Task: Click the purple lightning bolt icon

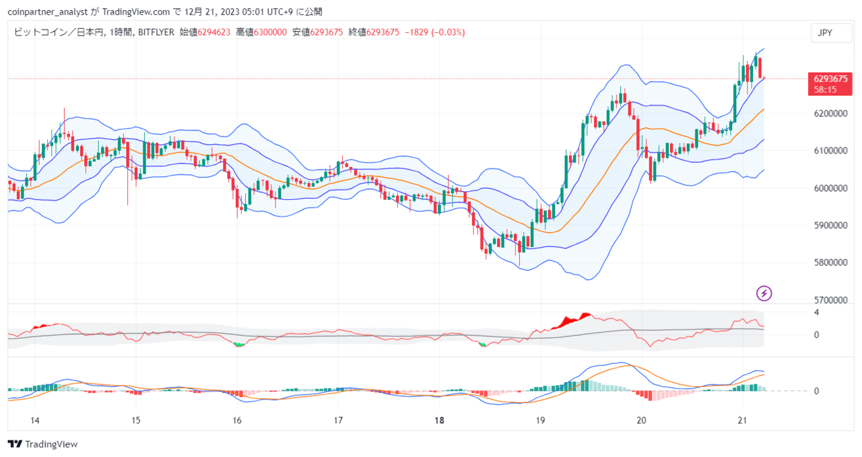Action: [x=764, y=293]
